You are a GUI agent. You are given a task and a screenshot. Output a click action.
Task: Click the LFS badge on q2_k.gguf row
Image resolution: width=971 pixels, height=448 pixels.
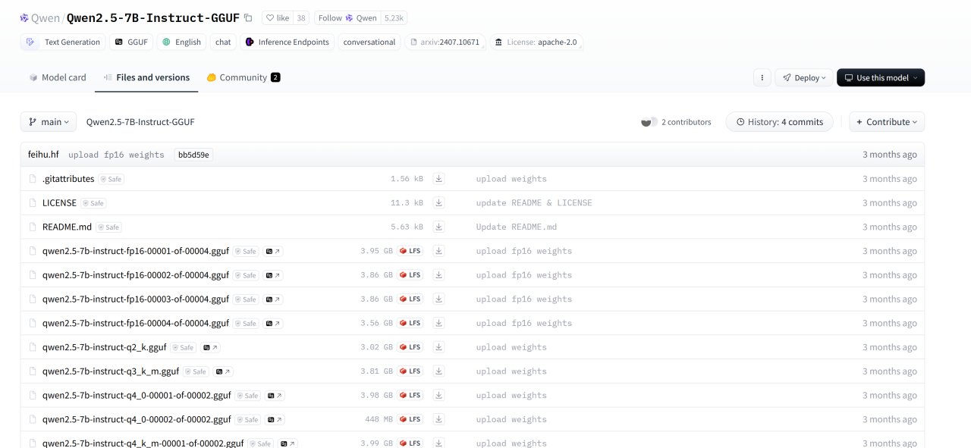pyautogui.click(x=410, y=347)
